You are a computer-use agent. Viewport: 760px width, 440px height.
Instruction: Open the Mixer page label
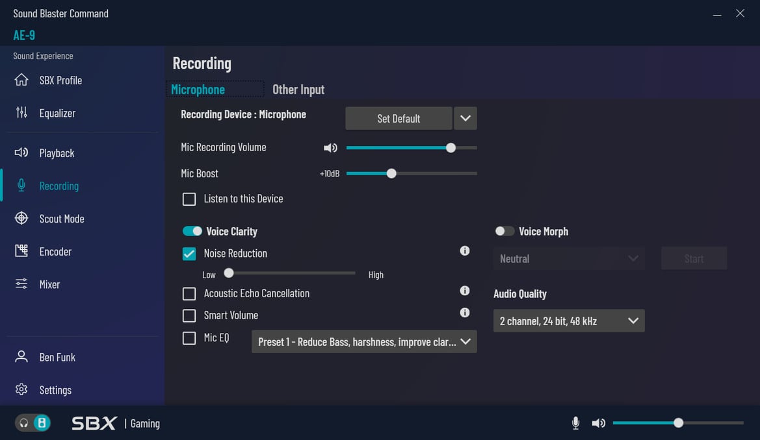click(x=49, y=284)
